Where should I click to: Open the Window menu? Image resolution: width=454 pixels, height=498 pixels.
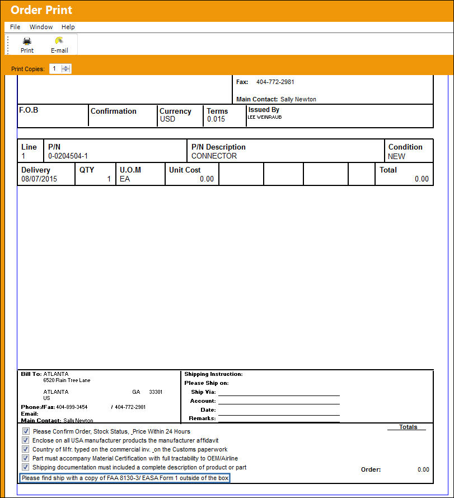[x=41, y=27]
